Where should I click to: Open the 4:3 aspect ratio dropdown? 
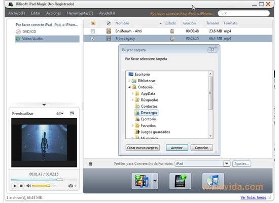tap(60, 114)
